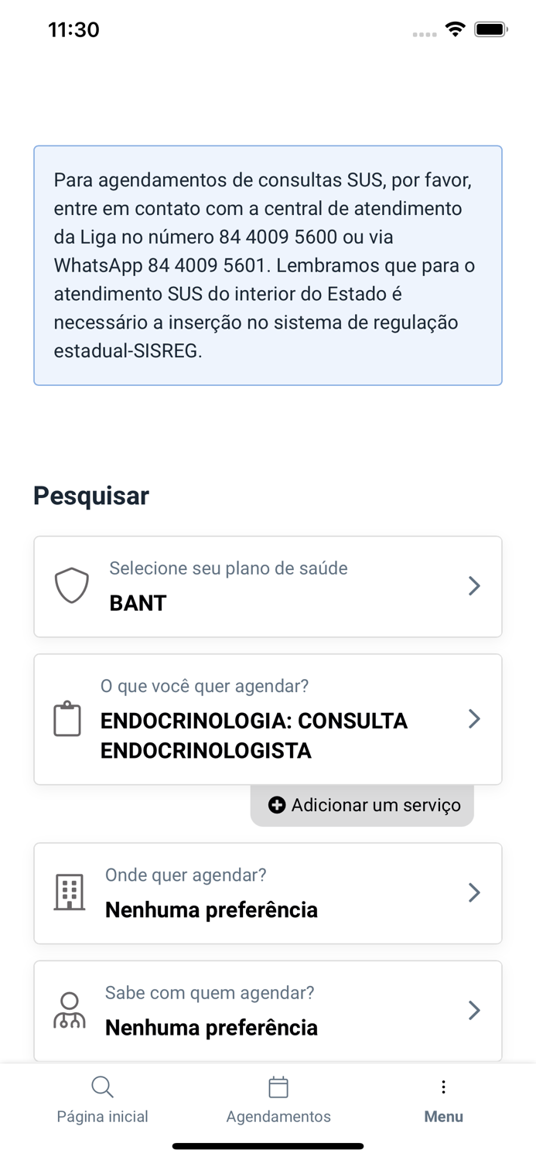Screen dimensions: 536x1160
Task: Tap the plus icon on 'Adicionar um serviço'
Action: point(277,804)
